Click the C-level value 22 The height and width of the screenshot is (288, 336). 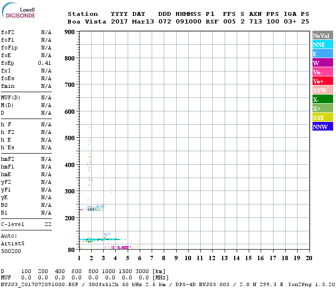click(x=48, y=224)
